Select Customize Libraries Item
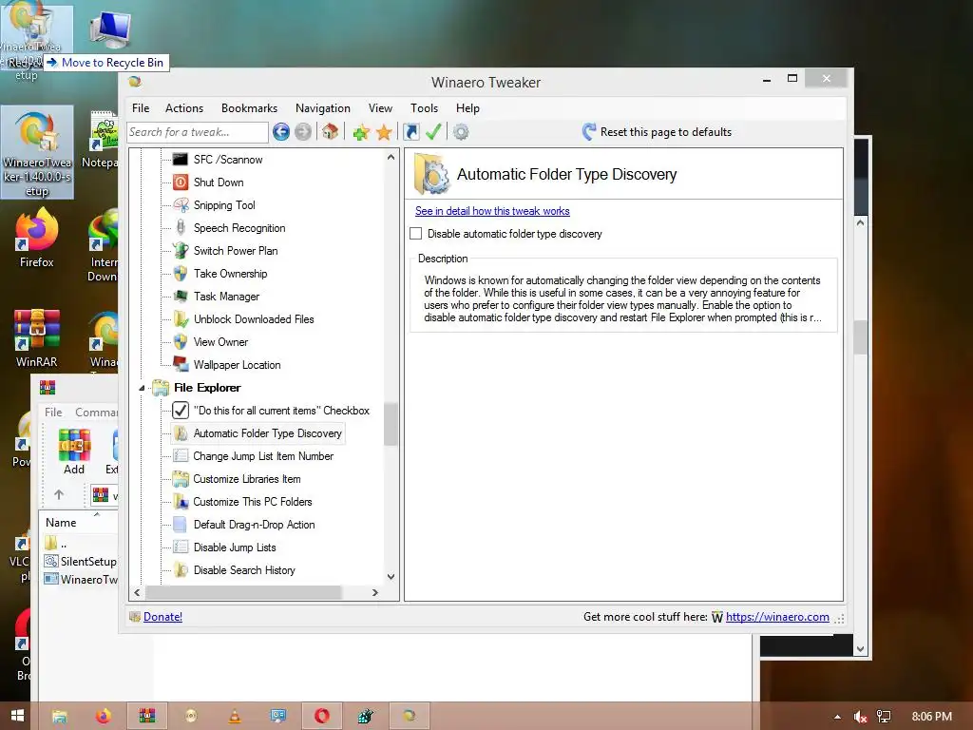Screen dimensions: 973x730 [x=246, y=479]
